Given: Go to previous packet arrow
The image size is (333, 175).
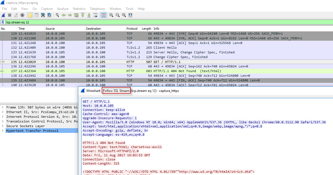Looking at the screenshot, I should click(64, 15).
